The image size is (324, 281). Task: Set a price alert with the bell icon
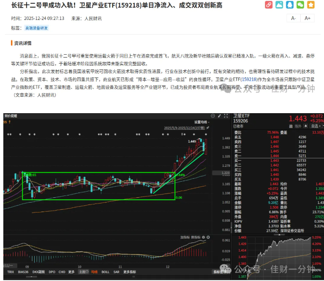(305, 126)
